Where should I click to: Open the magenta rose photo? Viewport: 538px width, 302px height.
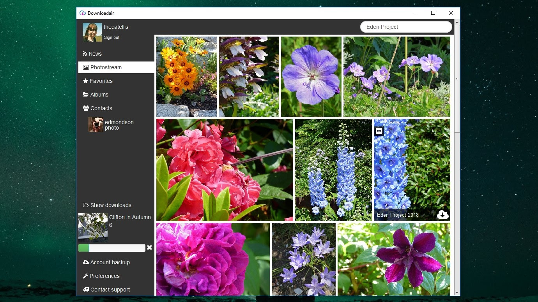[x=213, y=259]
